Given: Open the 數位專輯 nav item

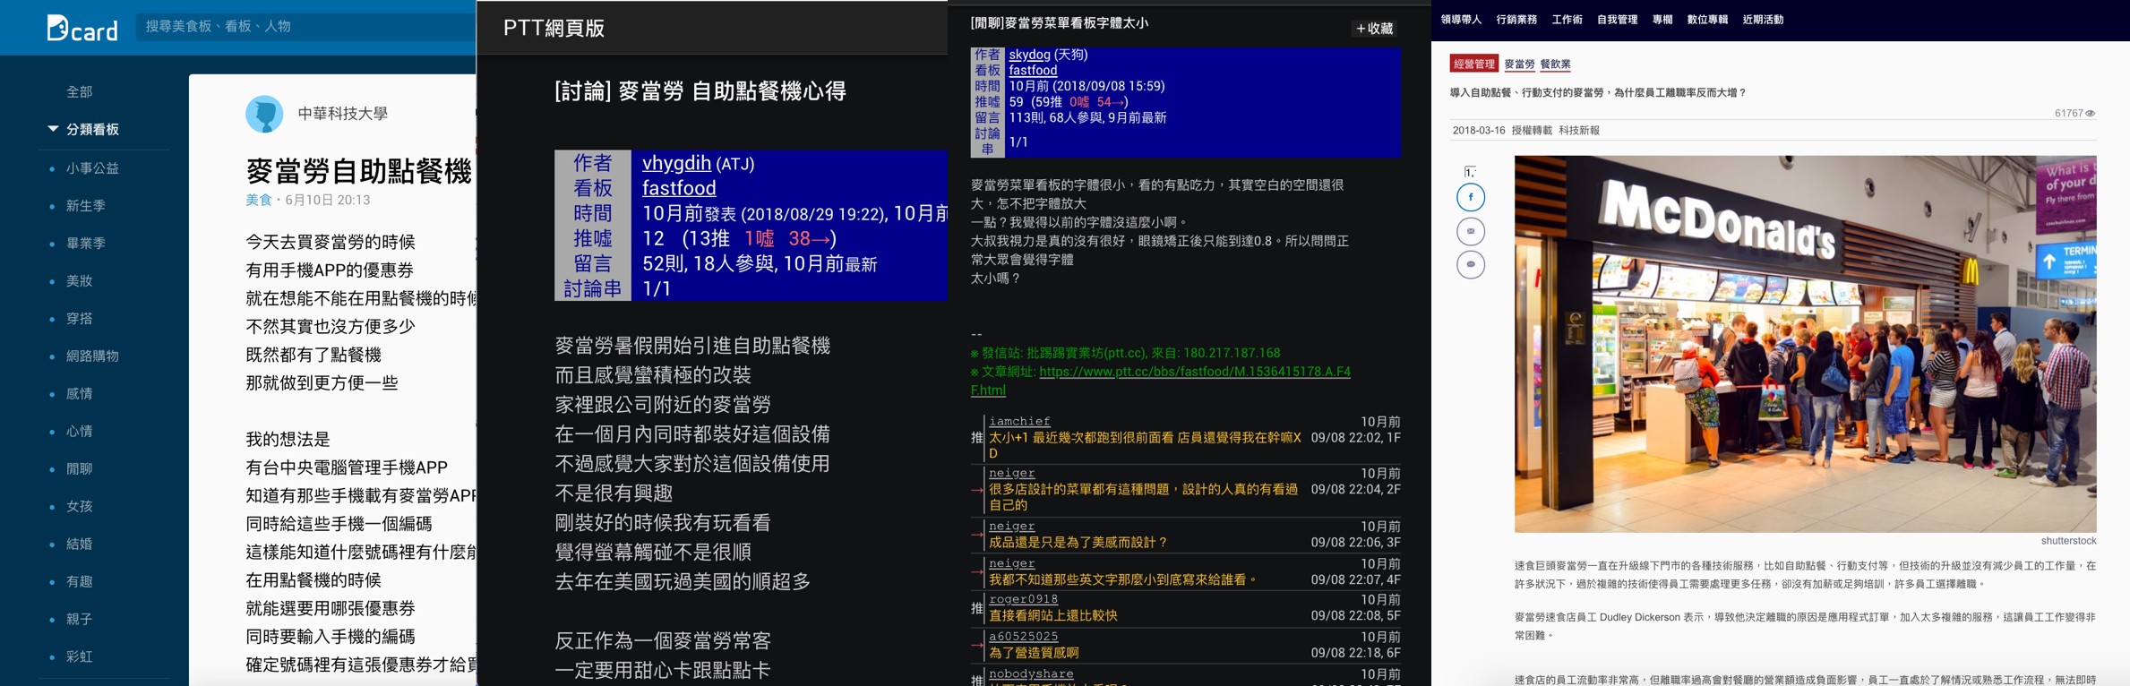Looking at the screenshot, I should [1707, 20].
